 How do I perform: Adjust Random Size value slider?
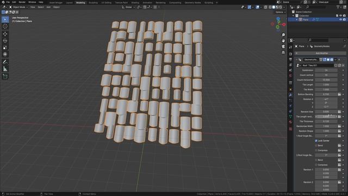pyautogui.click(x=326, y=112)
